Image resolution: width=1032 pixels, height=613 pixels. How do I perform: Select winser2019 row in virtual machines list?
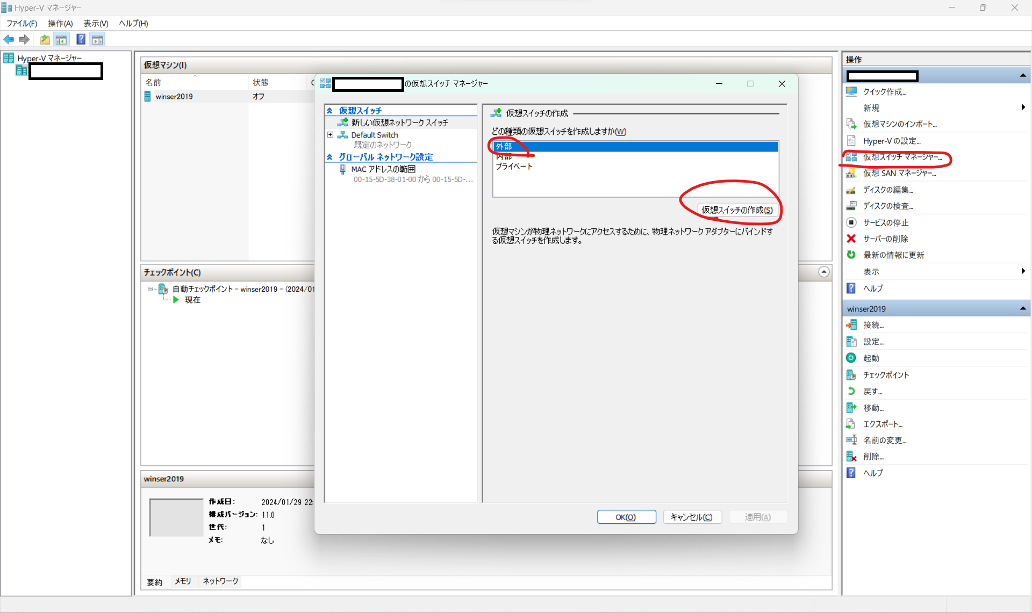coord(174,97)
